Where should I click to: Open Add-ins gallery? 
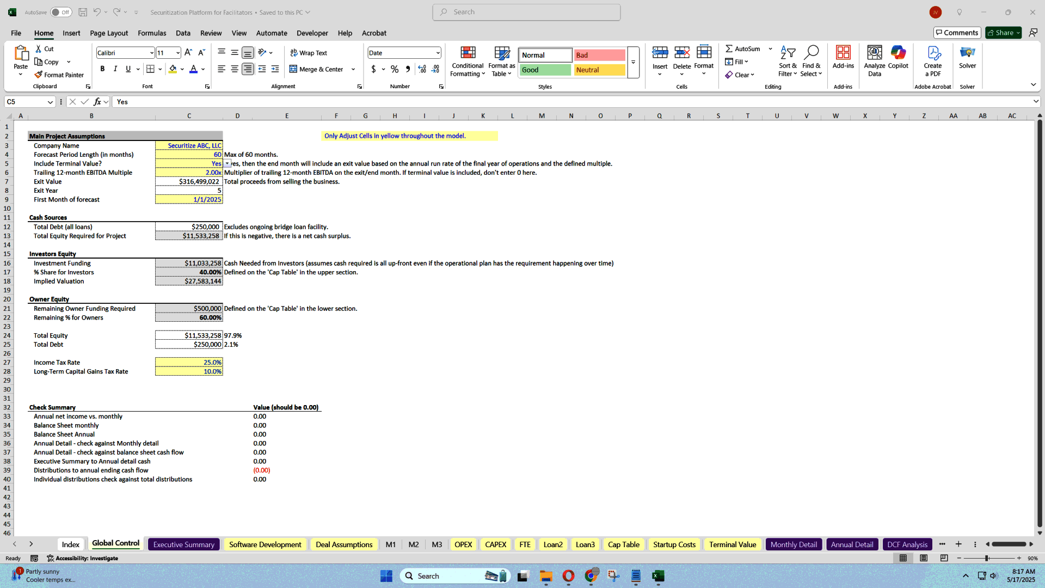(843, 58)
